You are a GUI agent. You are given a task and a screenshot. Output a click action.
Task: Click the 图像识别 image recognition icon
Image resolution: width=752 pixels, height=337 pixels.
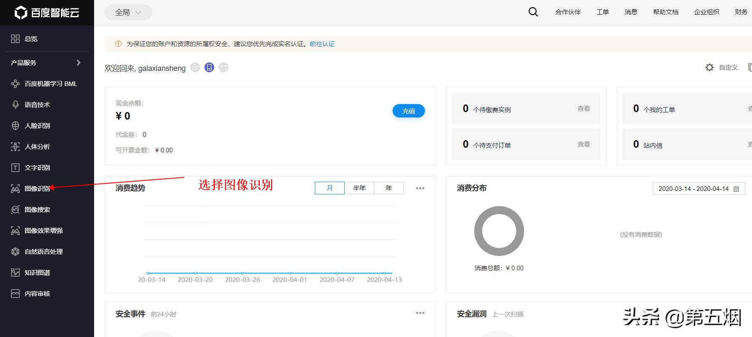click(15, 188)
